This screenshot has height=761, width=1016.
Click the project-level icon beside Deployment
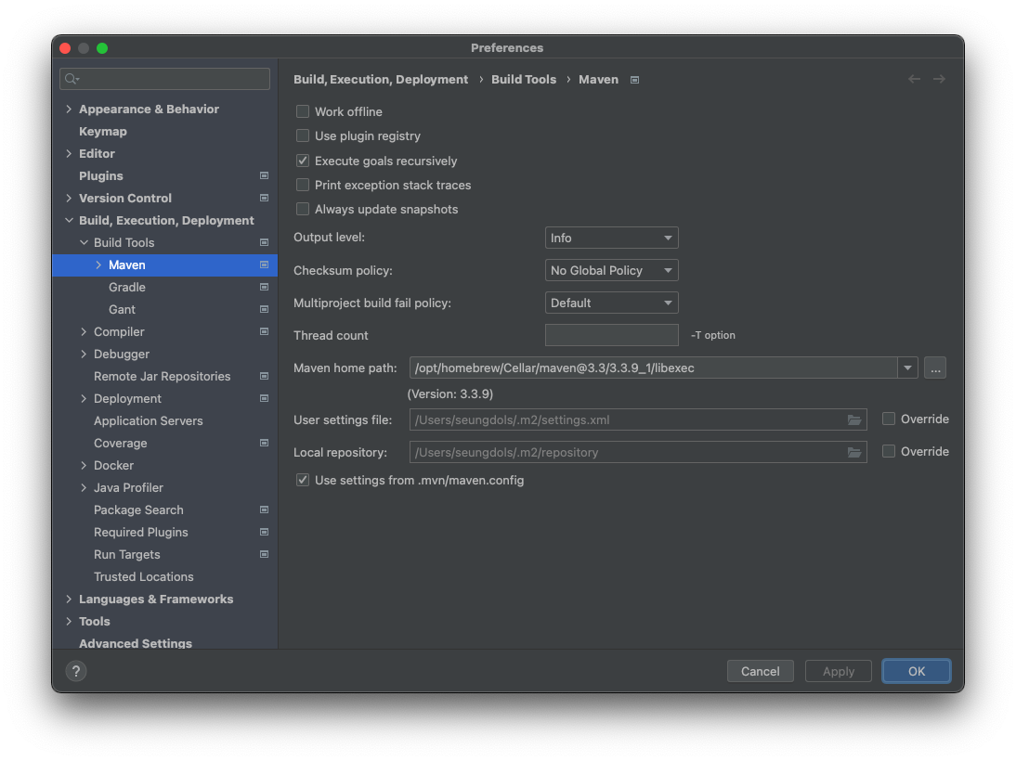point(265,398)
